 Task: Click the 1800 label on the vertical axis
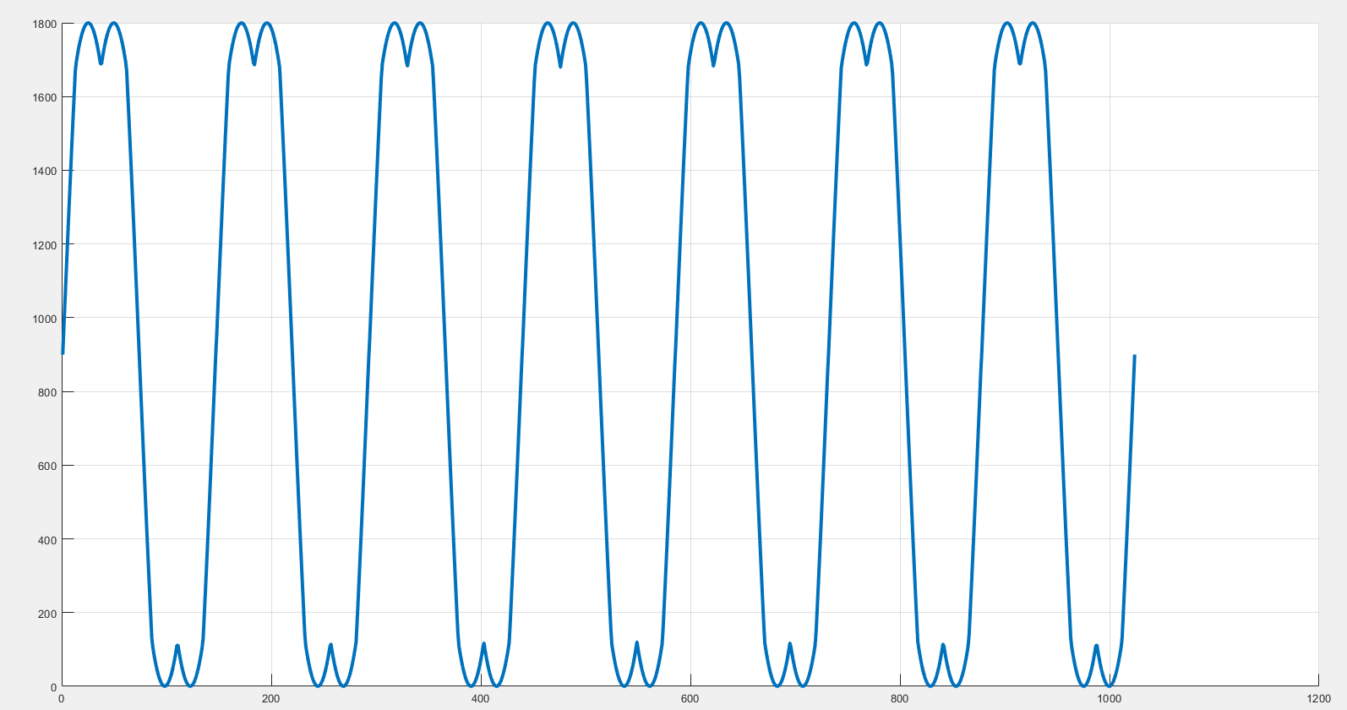[45, 24]
